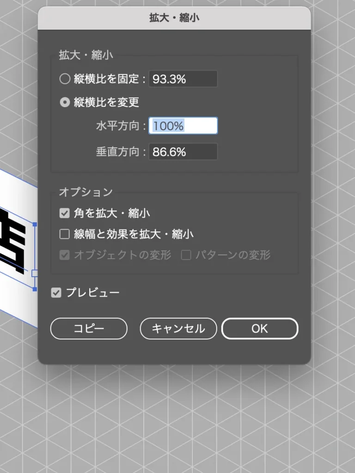Select the 縦横比を変更 radio button
355x473 pixels.
tap(65, 102)
